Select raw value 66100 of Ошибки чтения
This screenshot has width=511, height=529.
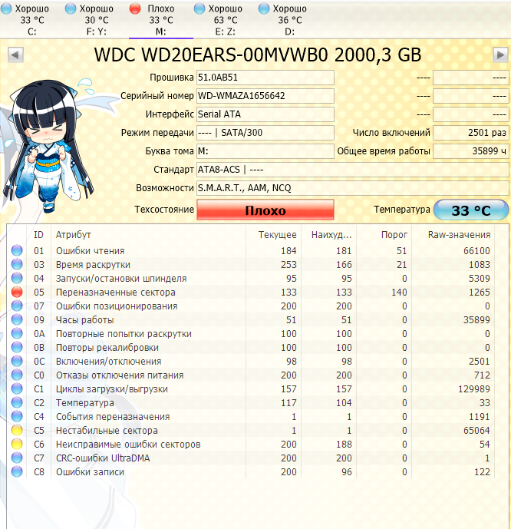click(x=476, y=250)
